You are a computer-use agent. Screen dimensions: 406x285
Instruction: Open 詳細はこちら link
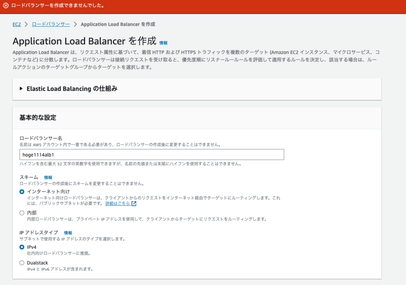[x=118, y=204]
